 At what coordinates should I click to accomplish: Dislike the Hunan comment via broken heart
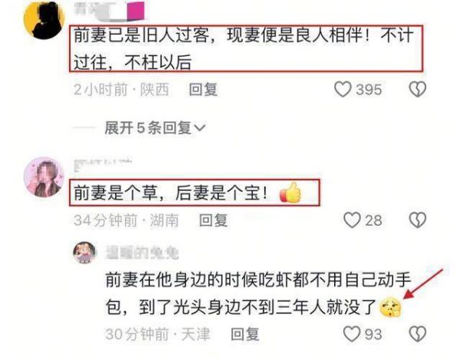point(417,220)
